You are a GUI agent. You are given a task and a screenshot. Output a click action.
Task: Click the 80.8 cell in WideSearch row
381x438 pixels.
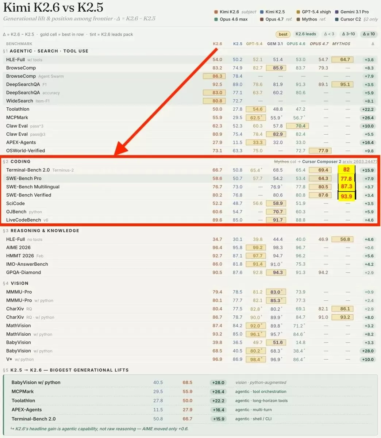coord(214,101)
